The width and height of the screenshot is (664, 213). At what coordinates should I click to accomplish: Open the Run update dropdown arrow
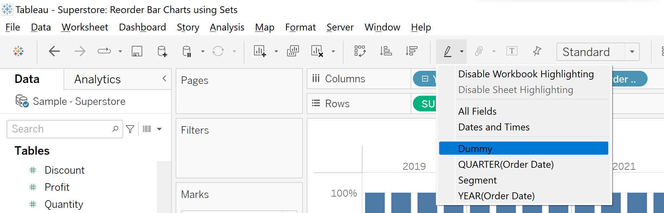(234, 51)
